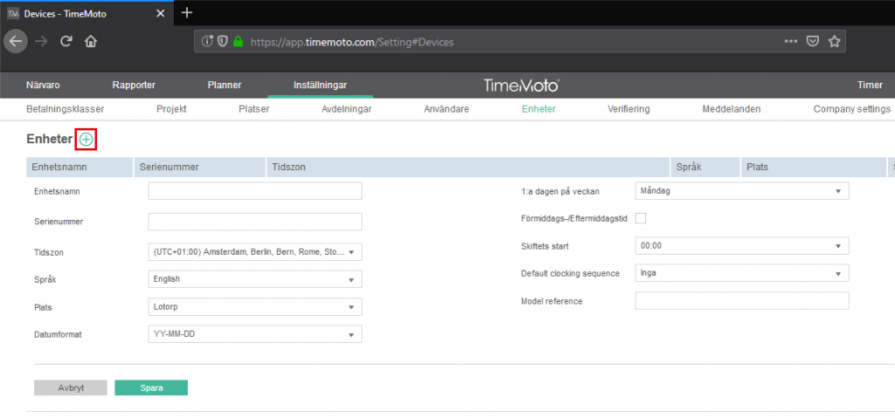The width and height of the screenshot is (895, 418).
Task: Switch to the Rapporter menu tab
Action: pyautogui.click(x=134, y=85)
